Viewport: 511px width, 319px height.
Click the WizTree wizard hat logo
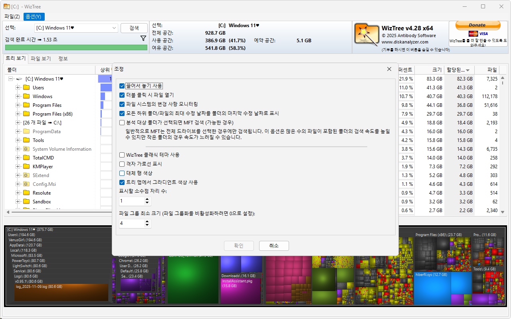click(366, 34)
